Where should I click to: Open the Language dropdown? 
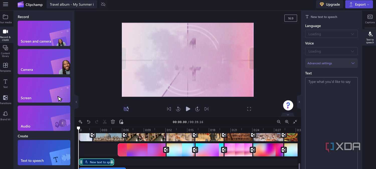pos(331,34)
